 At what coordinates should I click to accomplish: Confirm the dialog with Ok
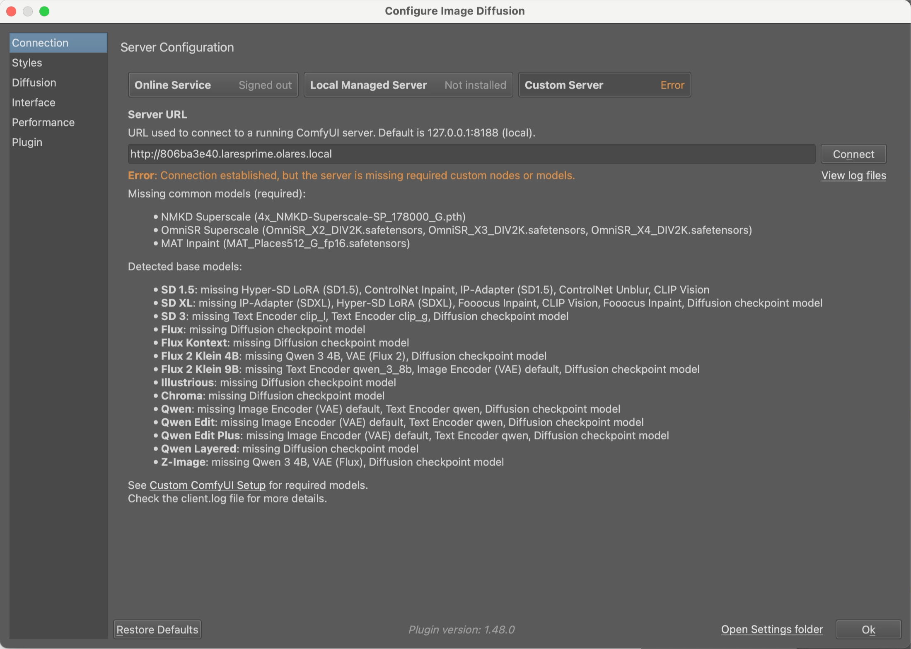[x=868, y=630]
